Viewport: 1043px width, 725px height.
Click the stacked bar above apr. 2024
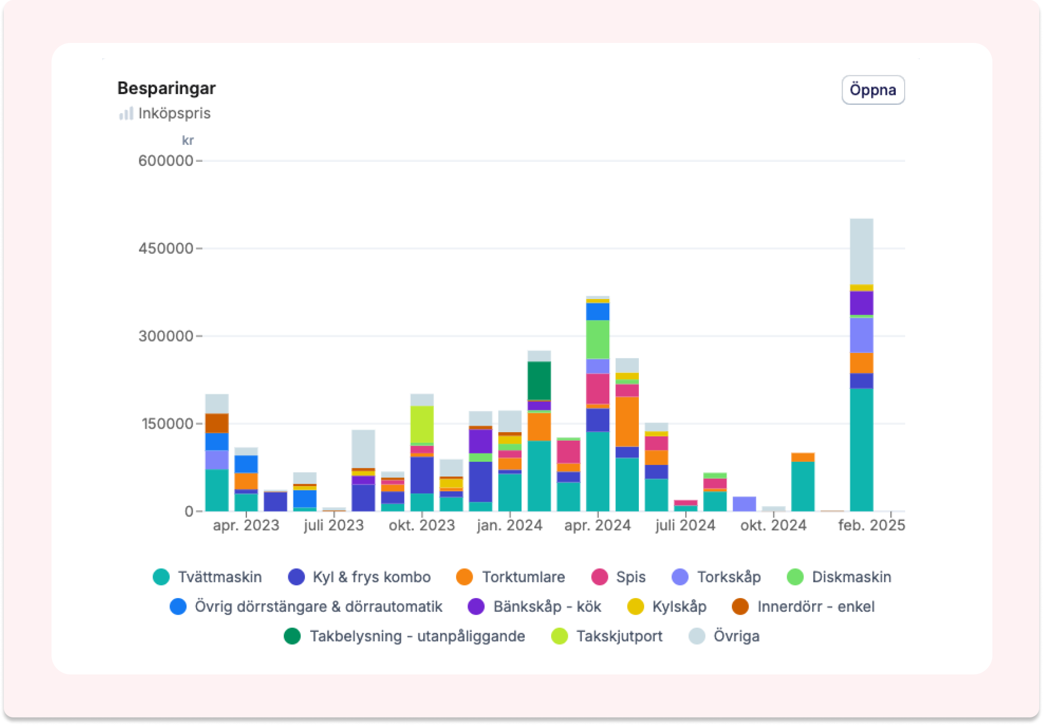[597, 404]
